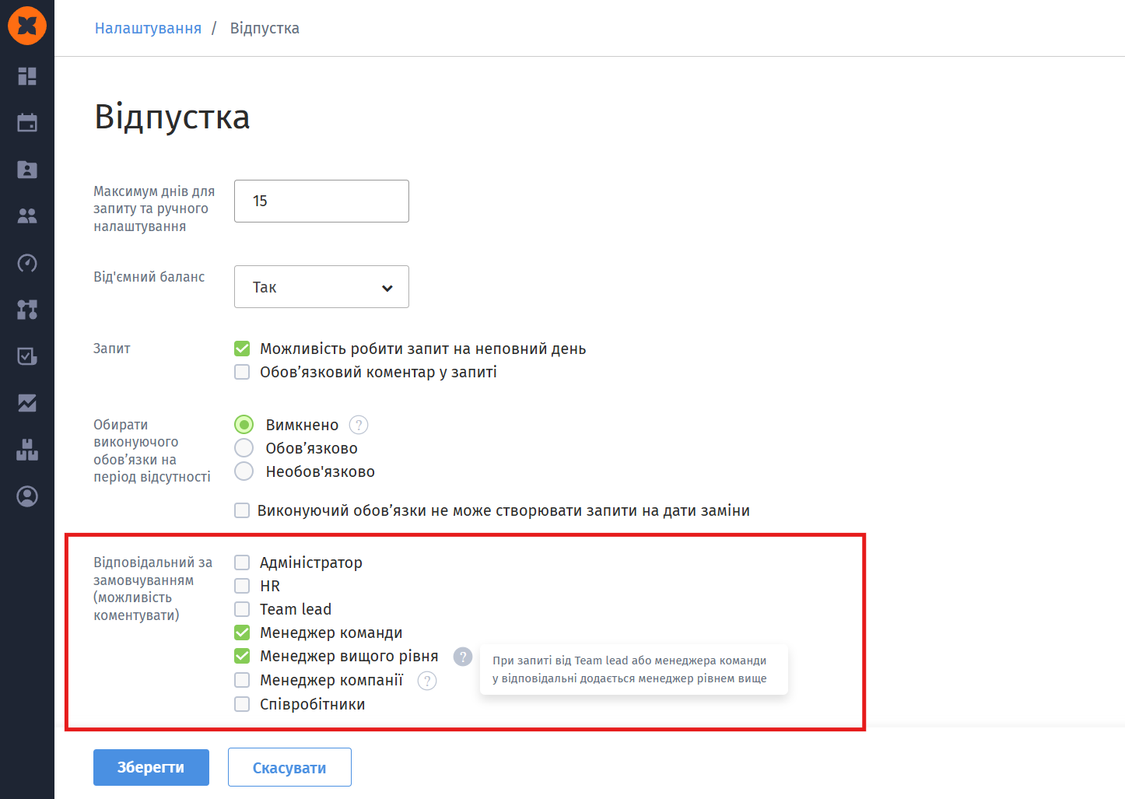Open the analytics chart icon in sidebar
1125x799 pixels.
point(27,403)
